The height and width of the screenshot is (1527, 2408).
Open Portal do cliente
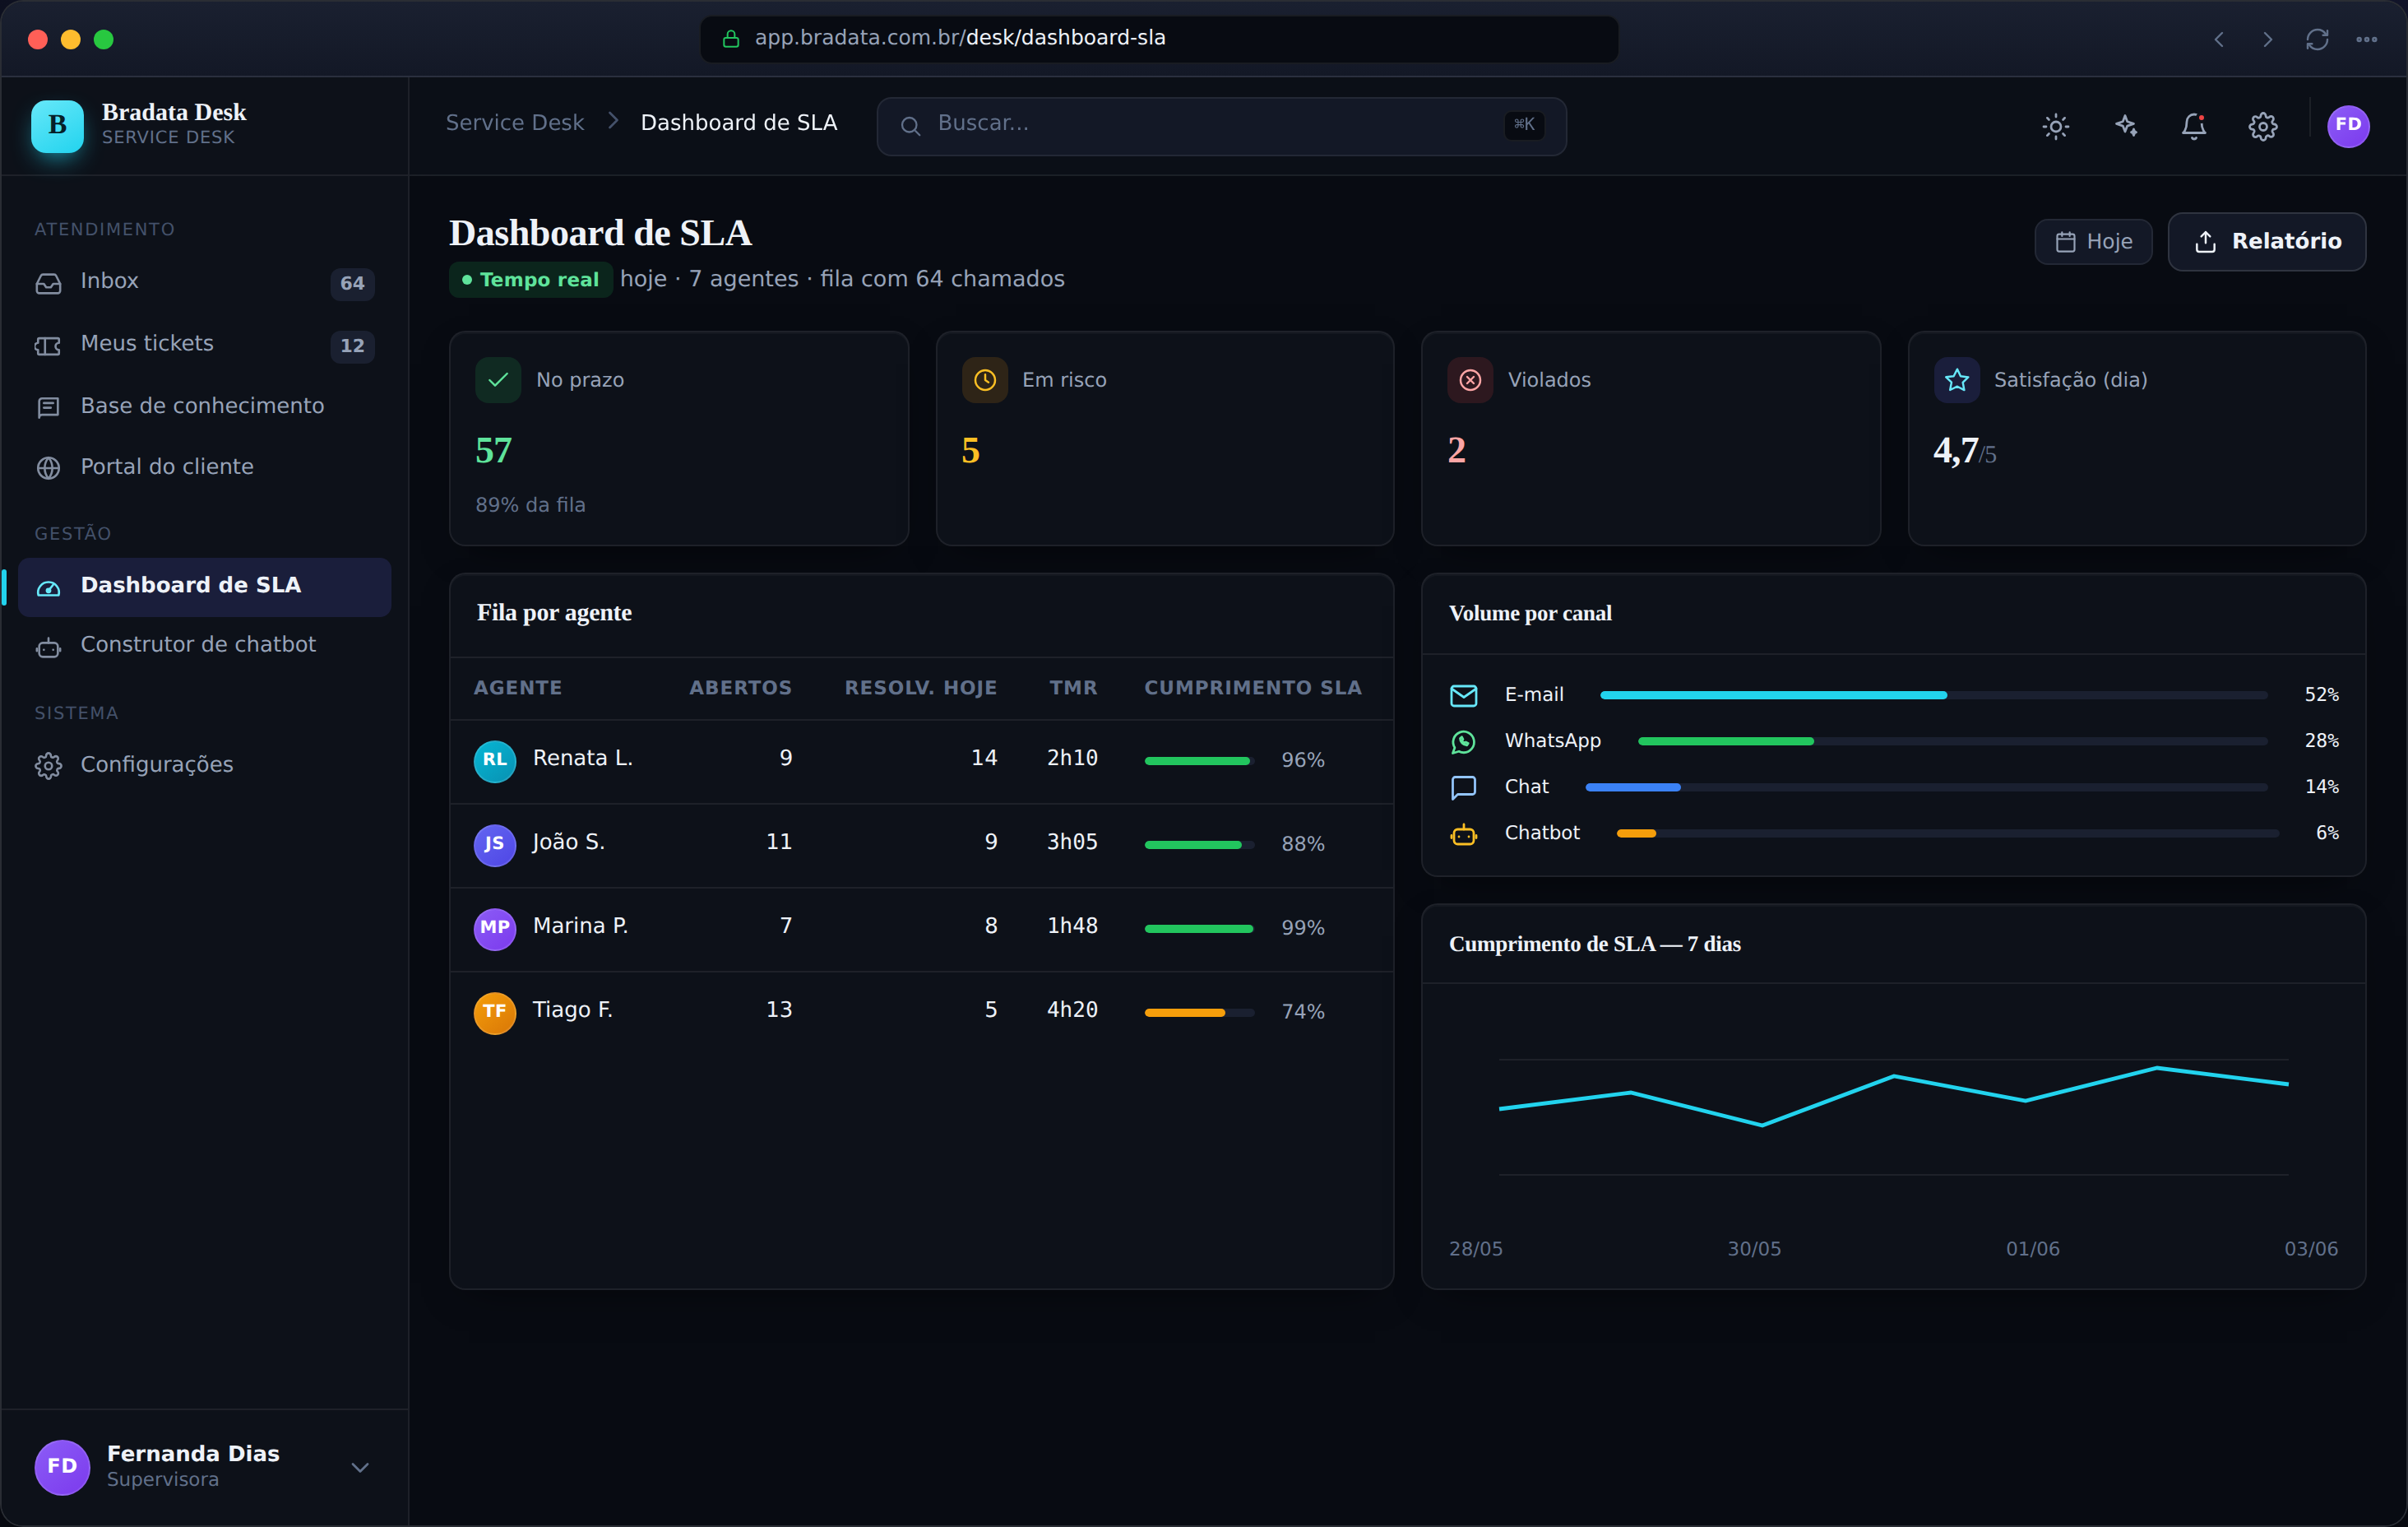click(204, 467)
